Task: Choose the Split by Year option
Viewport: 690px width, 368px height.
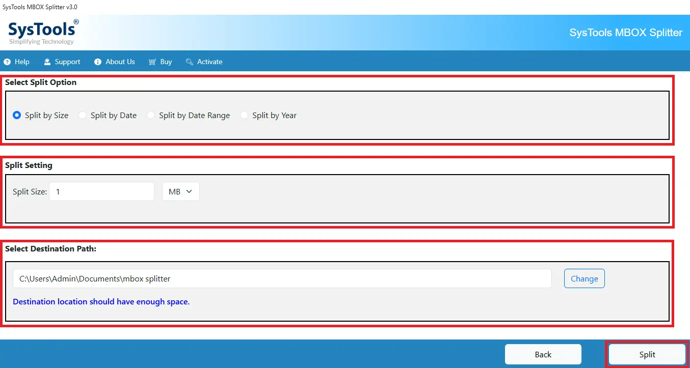Action: 269,116
